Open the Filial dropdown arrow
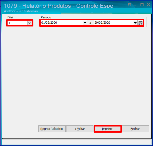This screenshot has height=146, width=153. point(29,23)
